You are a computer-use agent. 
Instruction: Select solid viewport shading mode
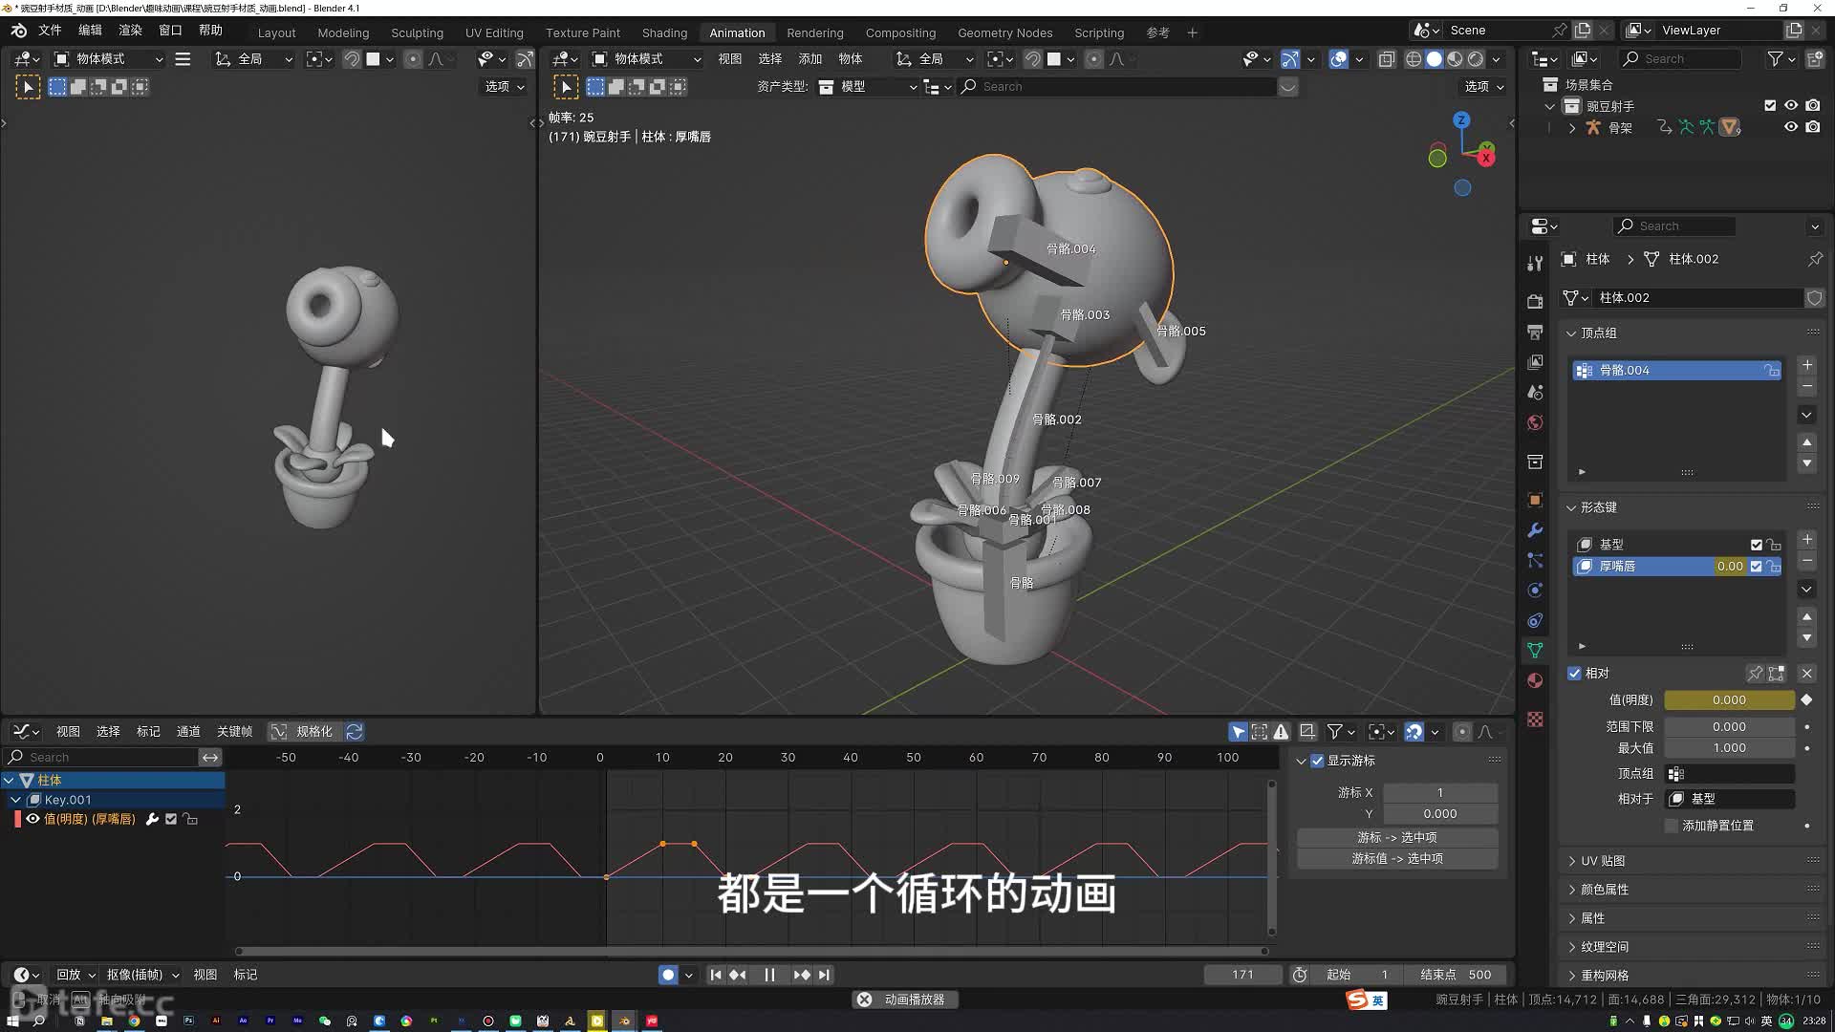(x=1435, y=59)
